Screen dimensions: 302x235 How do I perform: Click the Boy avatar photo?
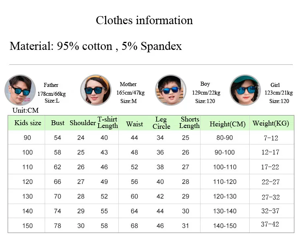(171, 90)
